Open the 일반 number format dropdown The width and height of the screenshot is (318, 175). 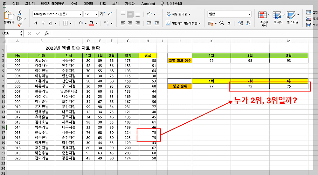pos(249,14)
